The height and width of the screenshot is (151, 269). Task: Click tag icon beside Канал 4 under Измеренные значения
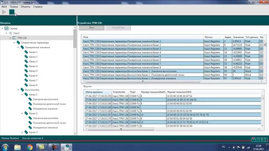click(x=26, y=66)
